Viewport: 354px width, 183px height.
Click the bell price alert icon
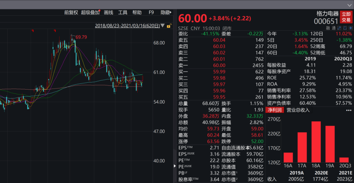pos(345,28)
